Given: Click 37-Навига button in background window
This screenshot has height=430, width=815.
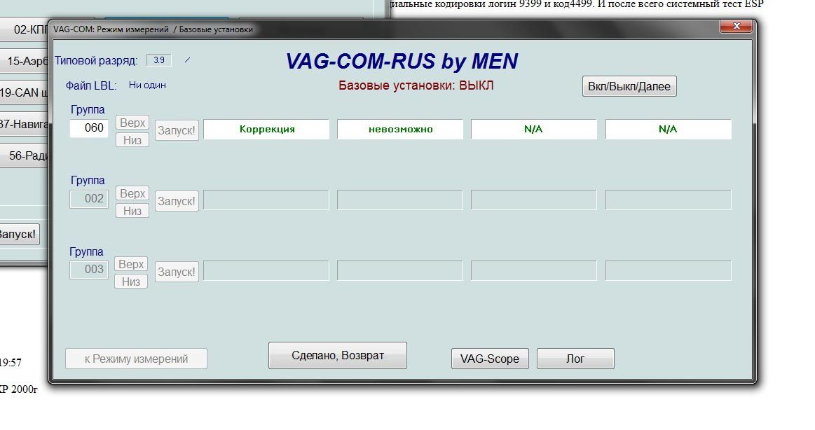Looking at the screenshot, I should coord(25,124).
